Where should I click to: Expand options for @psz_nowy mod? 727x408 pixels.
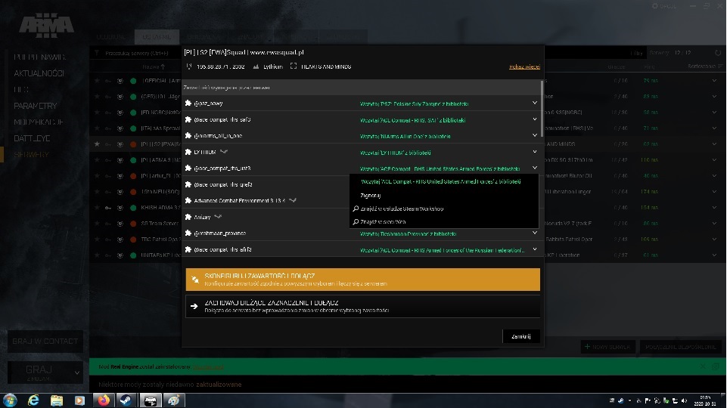535,103
